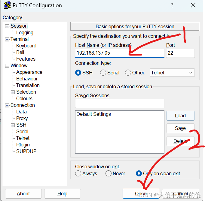Click the Open button to connect
Screen dimensions: 205x201
(x=141, y=194)
